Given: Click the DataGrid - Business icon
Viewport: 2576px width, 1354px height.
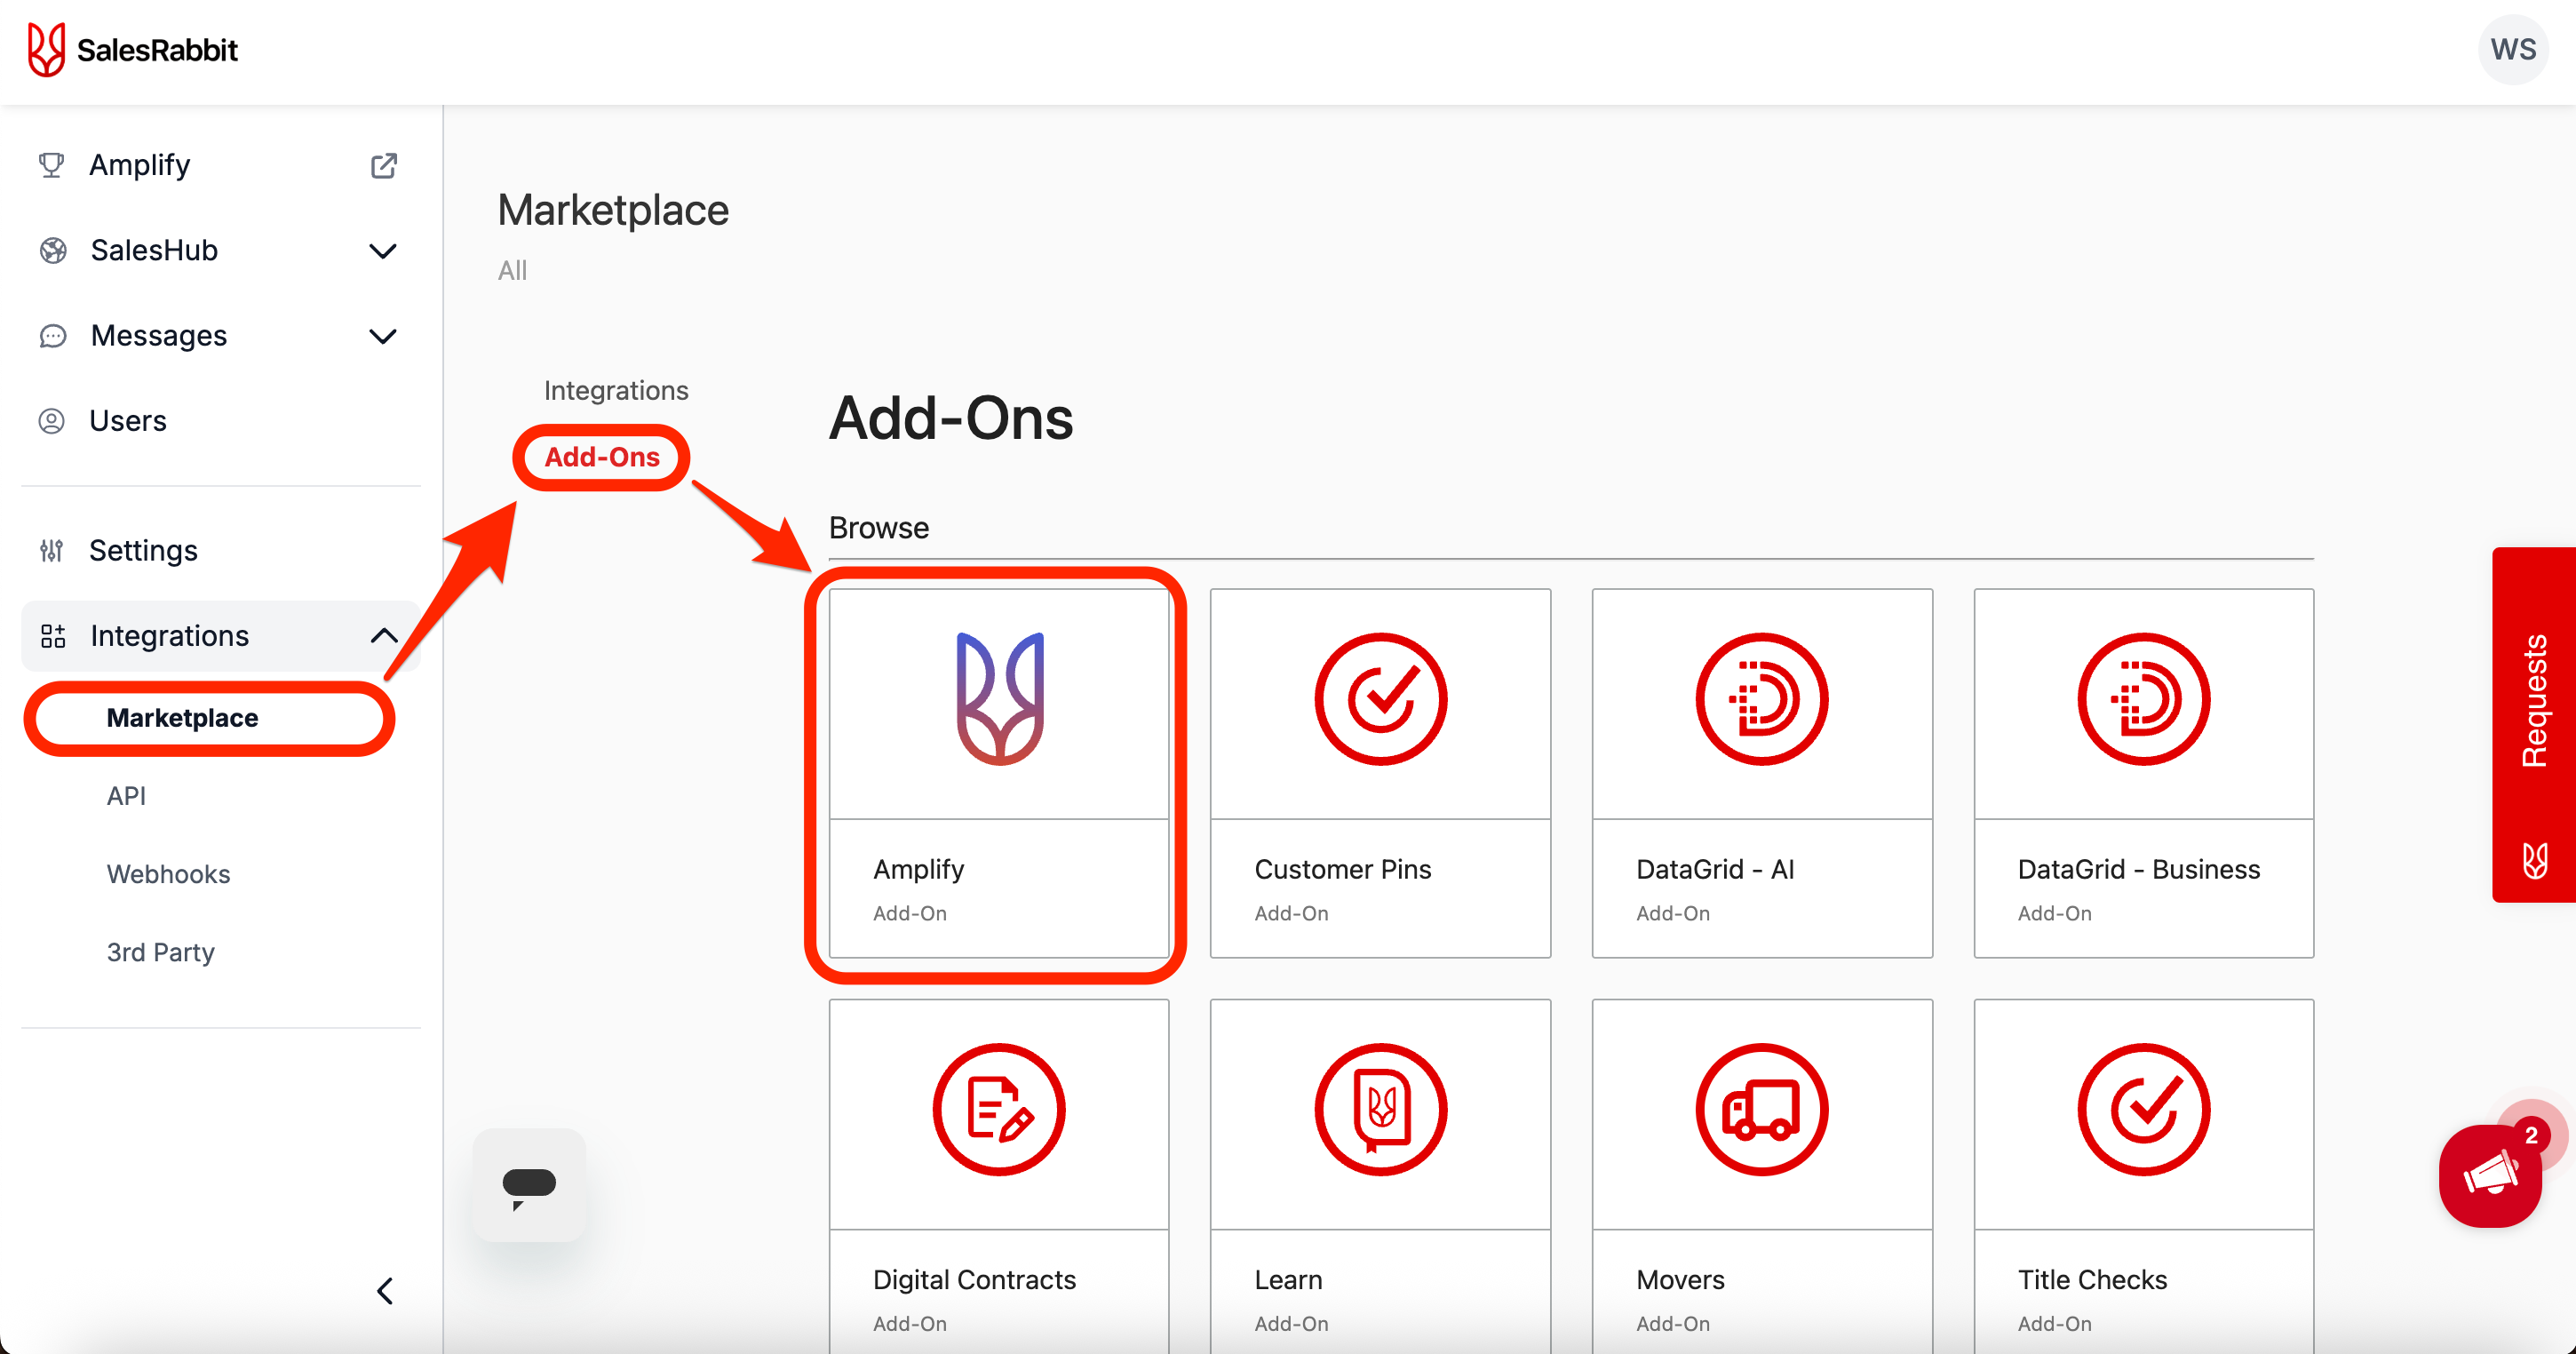Looking at the screenshot, I should [x=2143, y=699].
